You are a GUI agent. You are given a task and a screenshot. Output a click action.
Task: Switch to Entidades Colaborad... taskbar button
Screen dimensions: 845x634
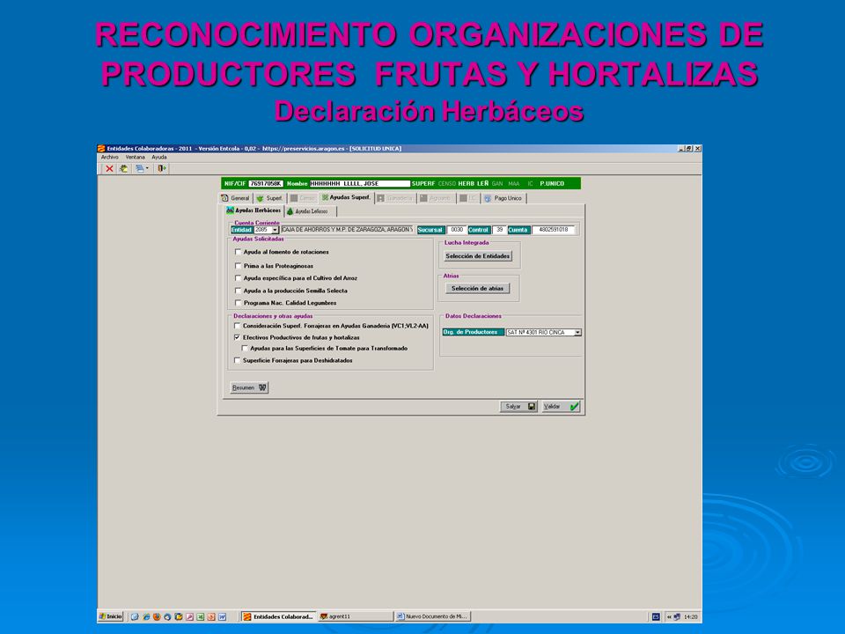pyautogui.click(x=277, y=616)
